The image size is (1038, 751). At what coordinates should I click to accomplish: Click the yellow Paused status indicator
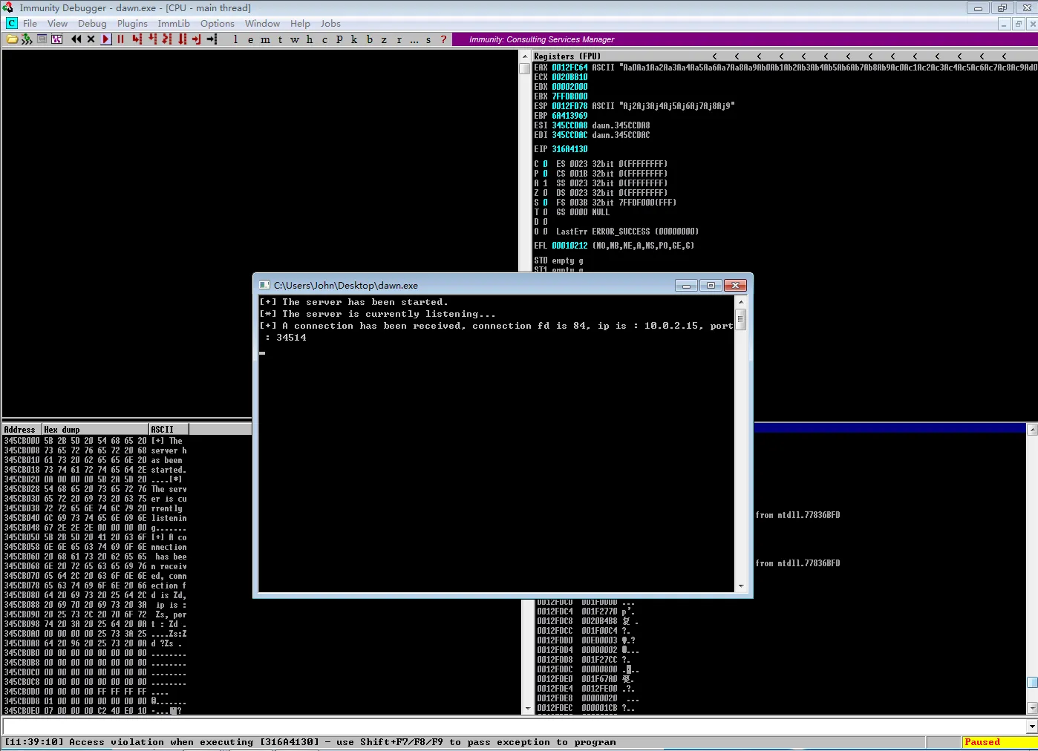999,742
